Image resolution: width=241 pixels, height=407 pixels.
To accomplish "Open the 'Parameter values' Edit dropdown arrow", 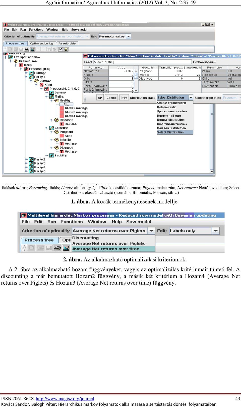I will coord(129,37).
